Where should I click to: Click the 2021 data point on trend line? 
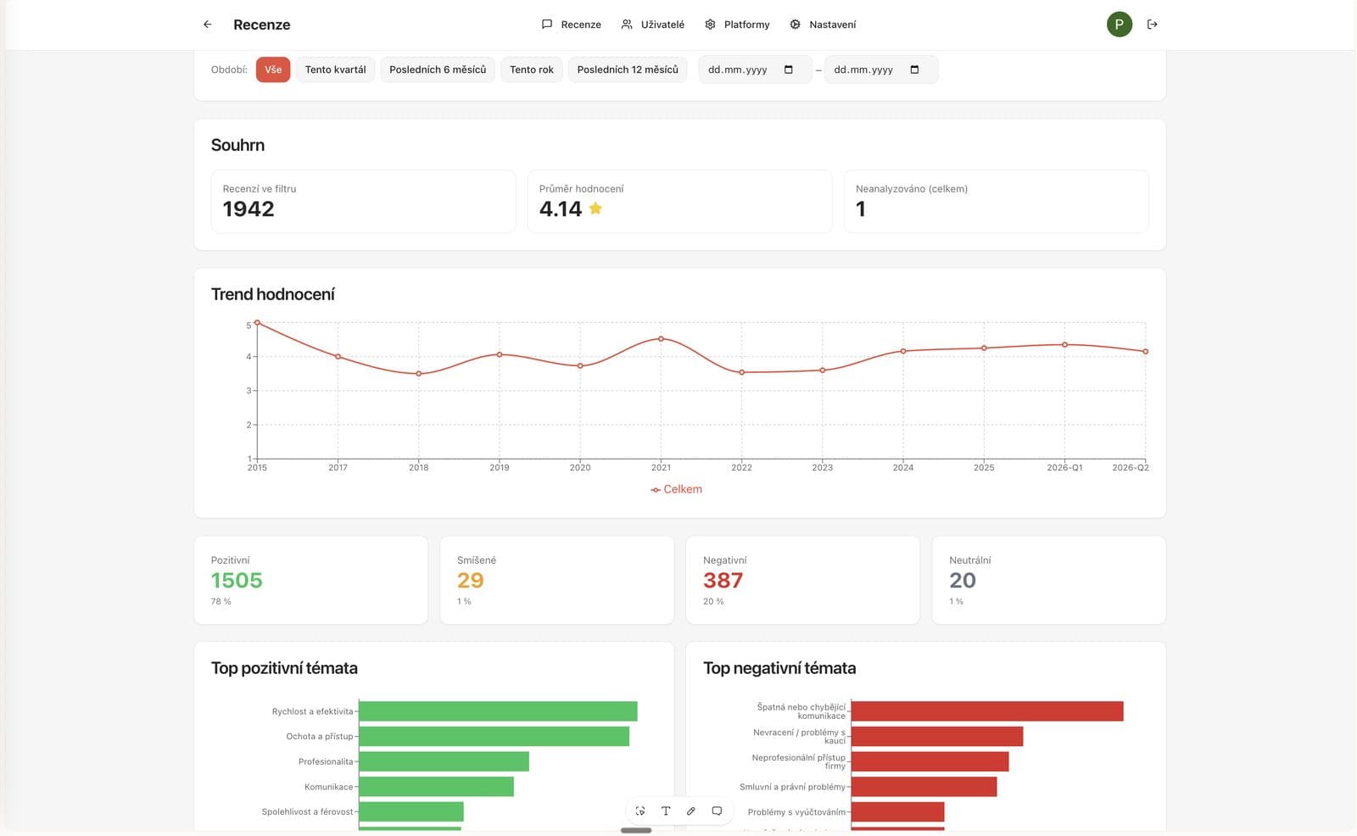pyautogui.click(x=661, y=338)
